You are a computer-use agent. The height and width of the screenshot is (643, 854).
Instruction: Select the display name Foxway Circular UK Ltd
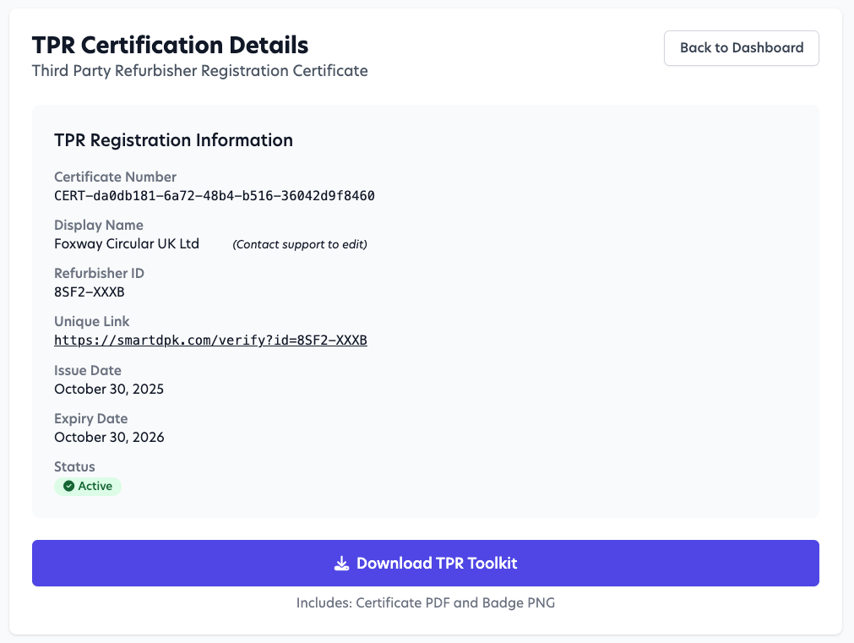(x=127, y=243)
